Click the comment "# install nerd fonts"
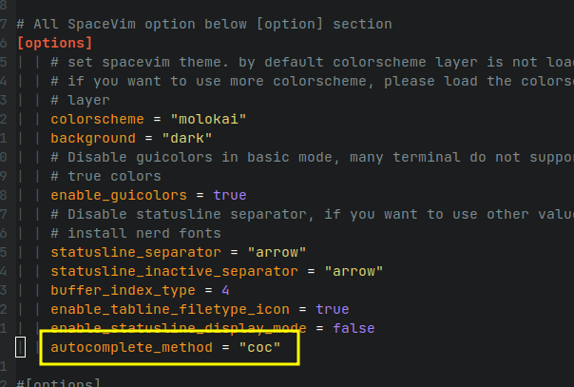 [136, 233]
